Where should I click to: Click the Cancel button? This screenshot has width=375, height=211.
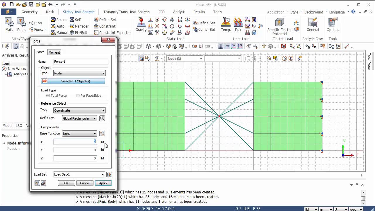coord(85,183)
